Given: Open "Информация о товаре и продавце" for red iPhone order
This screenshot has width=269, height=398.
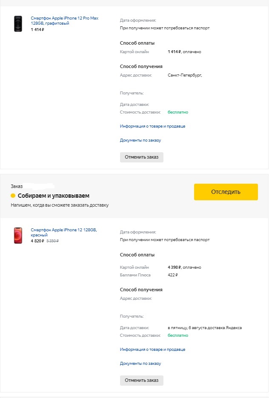Looking at the screenshot, I should 152,350.
